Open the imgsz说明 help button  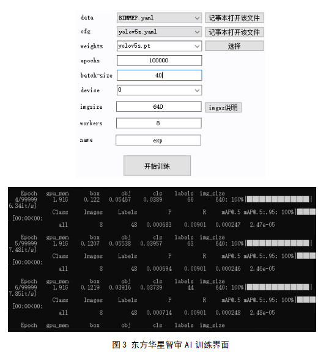223,108
